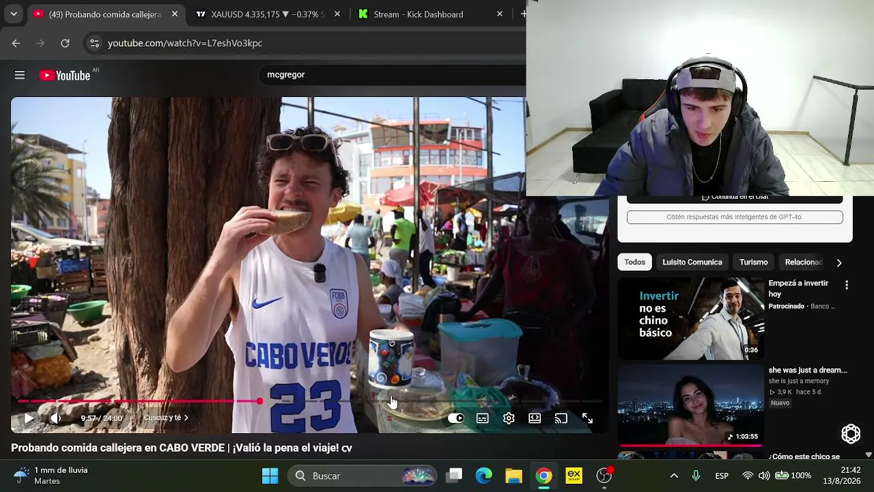Select the 'Todos' filter chip
The height and width of the screenshot is (492, 874).
[x=634, y=262]
